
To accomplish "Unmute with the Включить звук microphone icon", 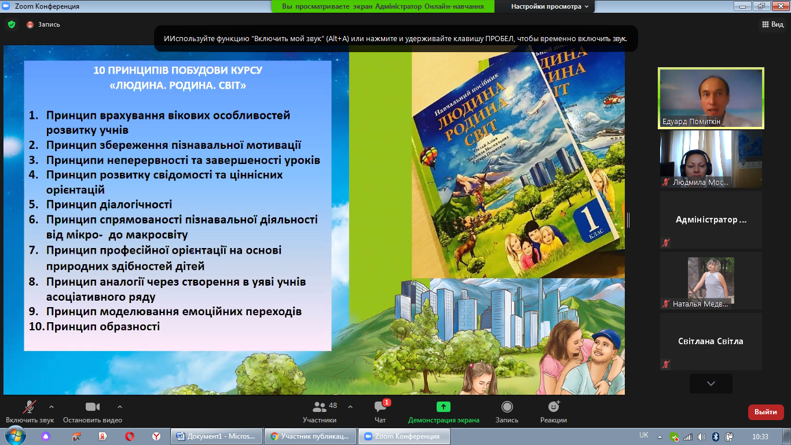I will [29, 407].
